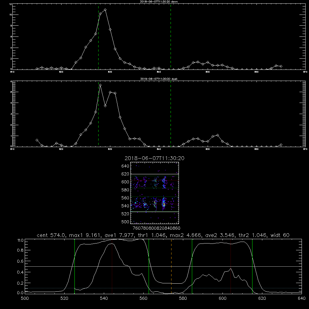Image resolution: width=309 pixels, height=309 pixels.
Task: Click the '560' label on bottom plot x-axis
Action: click(143, 298)
